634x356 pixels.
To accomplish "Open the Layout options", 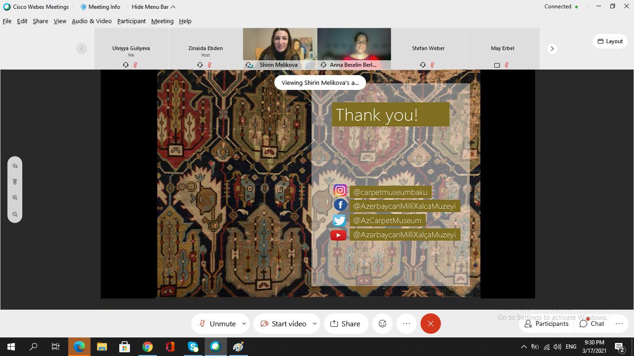I will pyautogui.click(x=610, y=41).
